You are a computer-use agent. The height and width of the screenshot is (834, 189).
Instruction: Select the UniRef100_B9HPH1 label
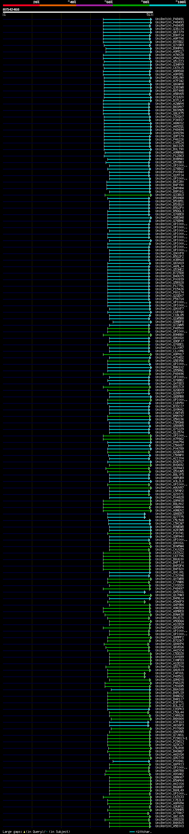(170, 48)
